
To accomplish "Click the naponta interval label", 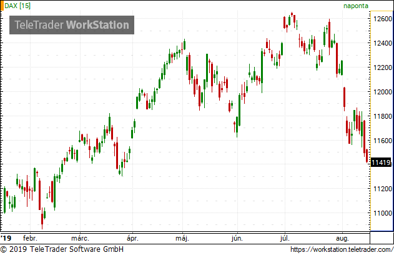I will click(356, 6).
